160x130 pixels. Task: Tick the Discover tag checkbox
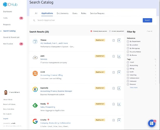[x=128, y=84]
